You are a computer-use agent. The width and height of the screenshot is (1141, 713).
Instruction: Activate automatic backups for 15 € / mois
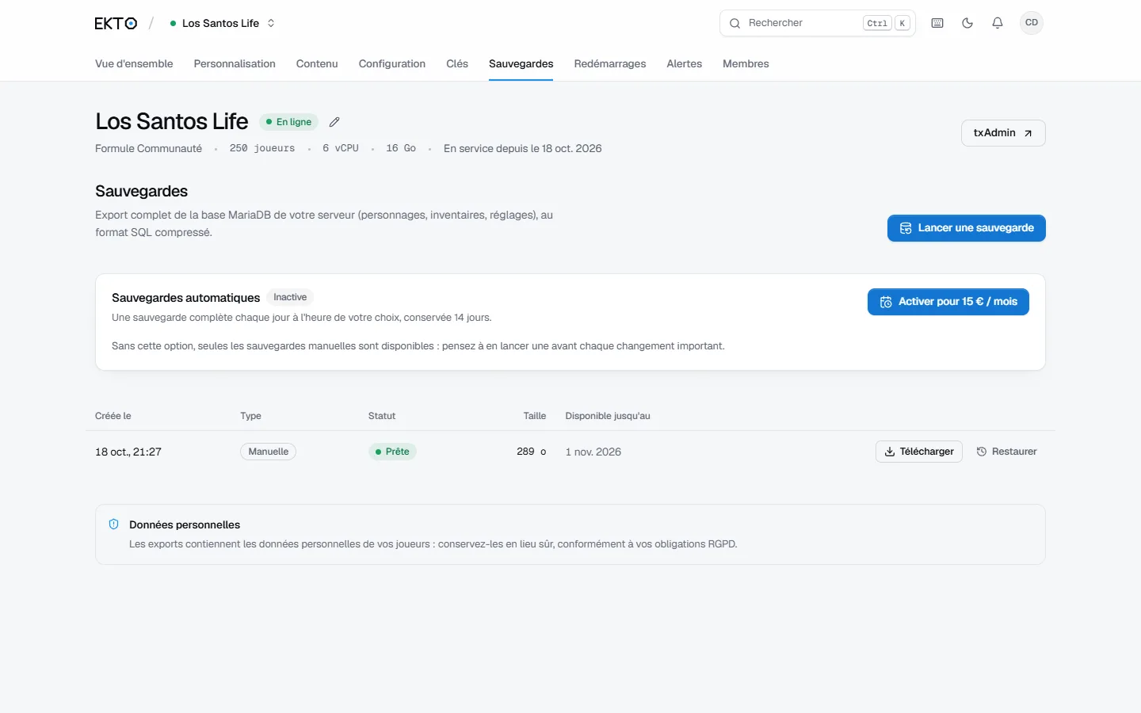pos(948,302)
